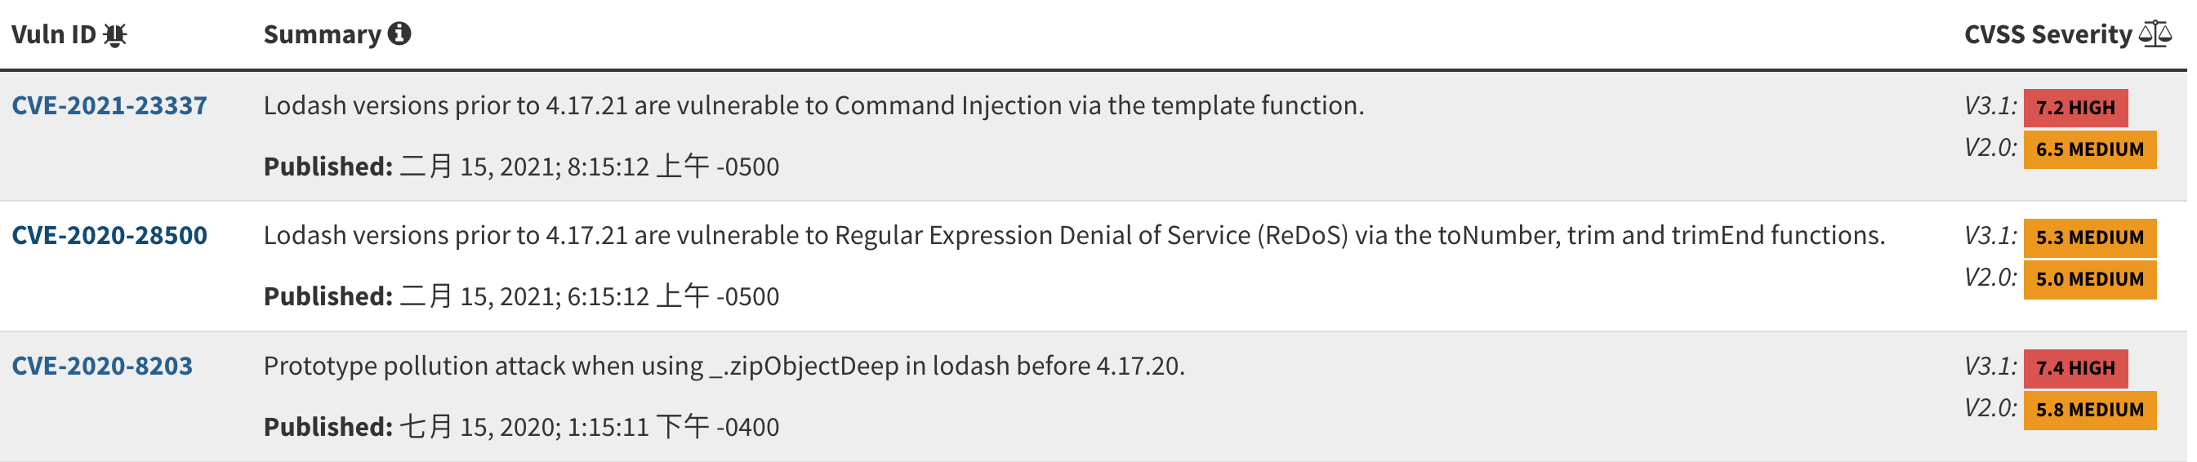
Task: Click the ReDoS vulnerability summary text
Action: click(1074, 235)
